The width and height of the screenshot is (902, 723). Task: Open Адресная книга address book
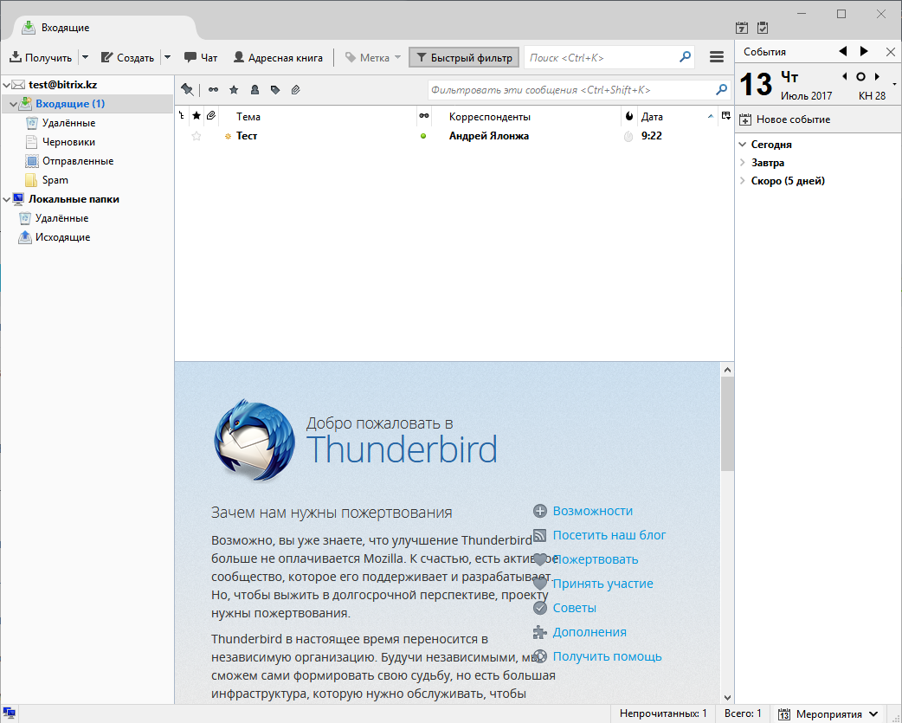click(x=278, y=57)
